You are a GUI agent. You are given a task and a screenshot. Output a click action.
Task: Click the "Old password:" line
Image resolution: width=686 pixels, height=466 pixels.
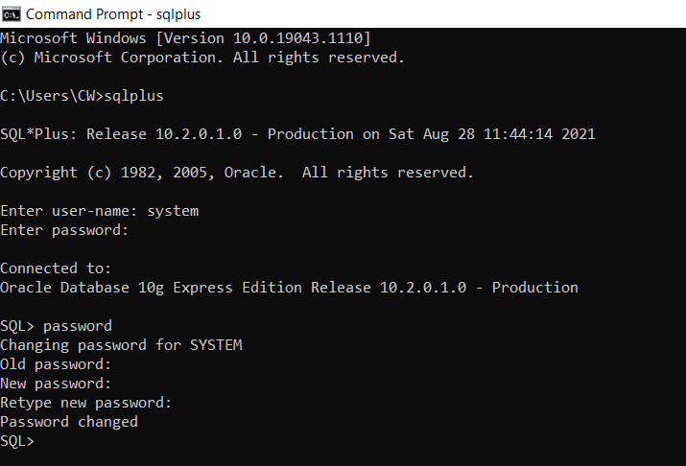coord(56,364)
